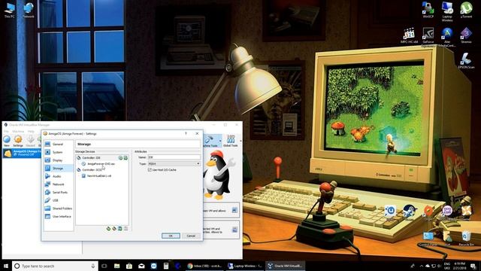Click the Settings dialog help question mark
This screenshot has height=271, width=481.
pyautogui.click(x=186, y=134)
